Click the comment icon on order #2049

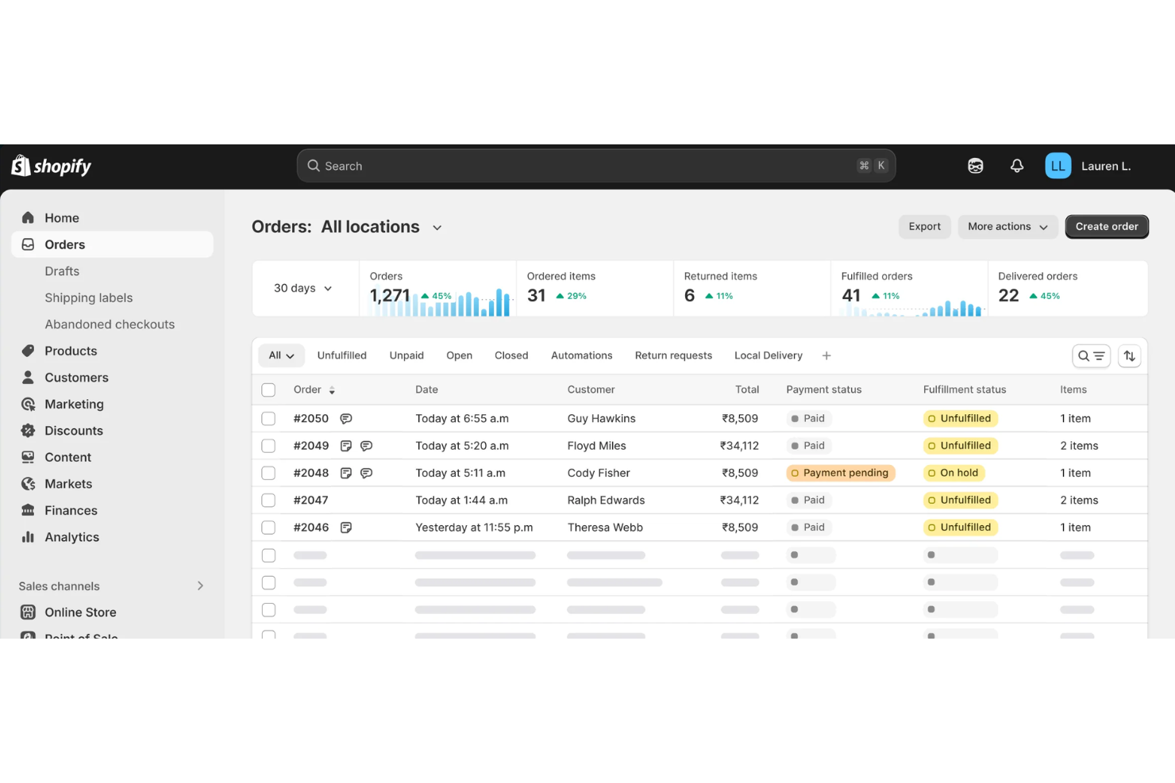point(366,445)
